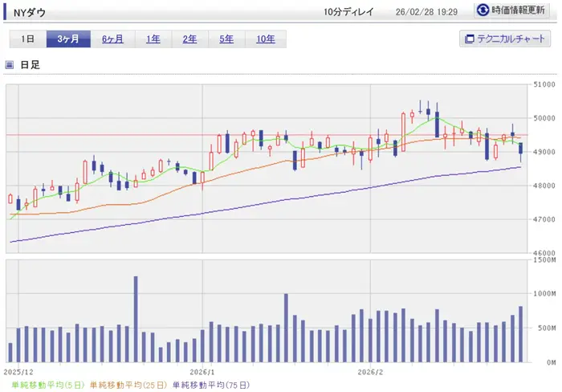This screenshot has width=562, height=392.
Task: Click the NYダウ title heading
Action: pos(31,11)
